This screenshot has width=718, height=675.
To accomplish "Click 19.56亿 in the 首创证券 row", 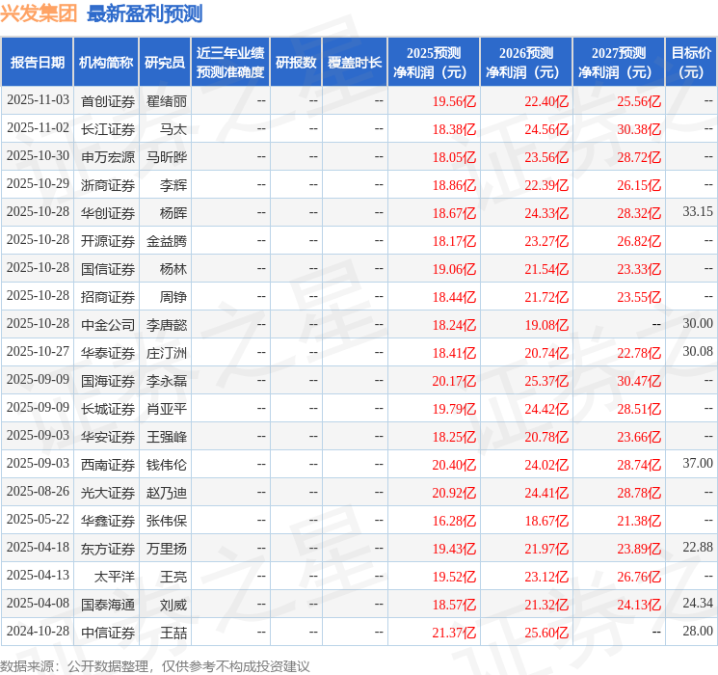I will (454, 101).
